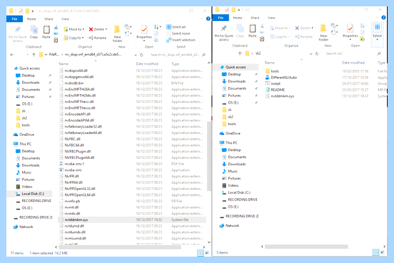
Task: Click right window horizontal scrollbar
Action: click(x=306, y=246)
